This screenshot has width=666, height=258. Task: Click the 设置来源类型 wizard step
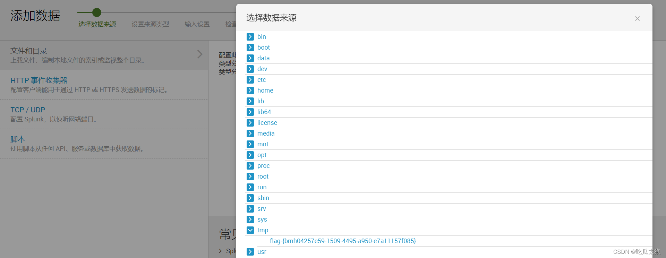tap(150, 24)
